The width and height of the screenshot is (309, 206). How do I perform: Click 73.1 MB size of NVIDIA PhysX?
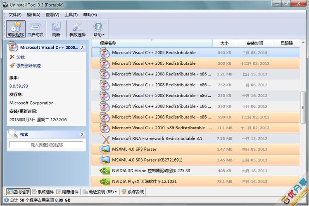[x=224, y=181]
